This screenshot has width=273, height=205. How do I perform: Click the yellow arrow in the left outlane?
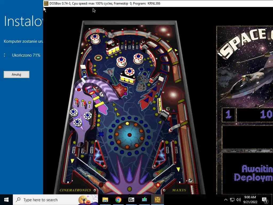[x=73, y=160]
